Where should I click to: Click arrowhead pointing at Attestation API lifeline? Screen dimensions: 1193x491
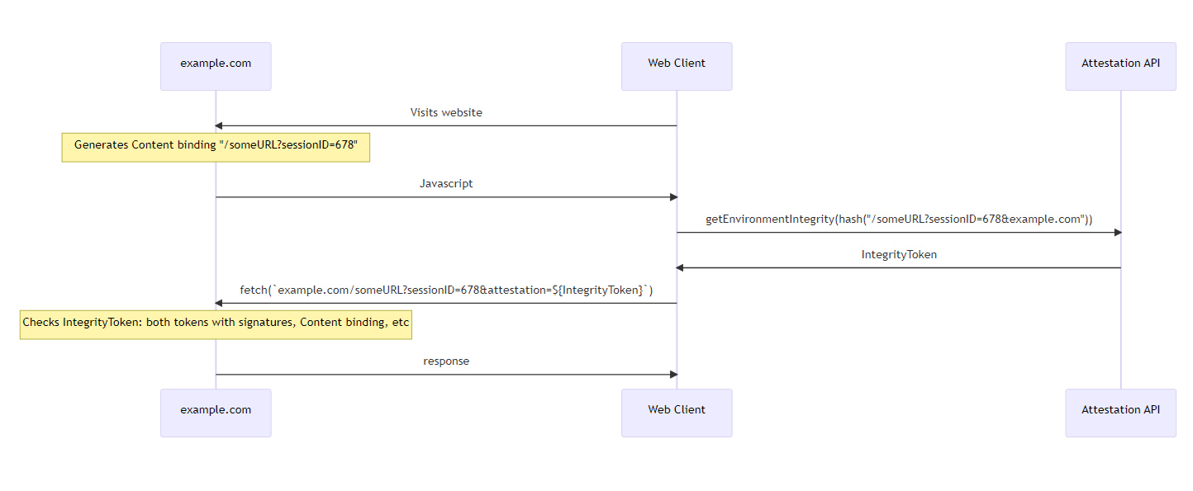[x=1117, y=233]
